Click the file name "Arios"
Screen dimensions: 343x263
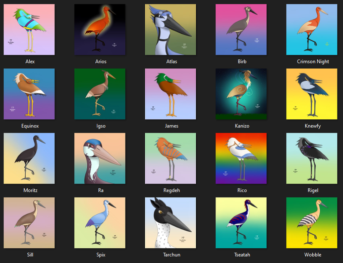(101, 61)
